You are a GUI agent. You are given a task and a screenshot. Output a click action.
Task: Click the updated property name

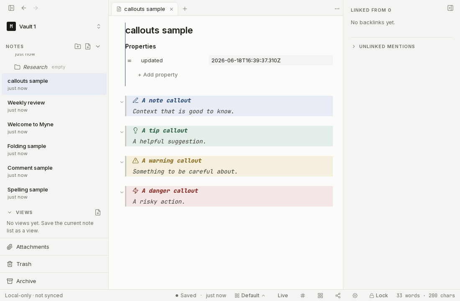(152, 61)
